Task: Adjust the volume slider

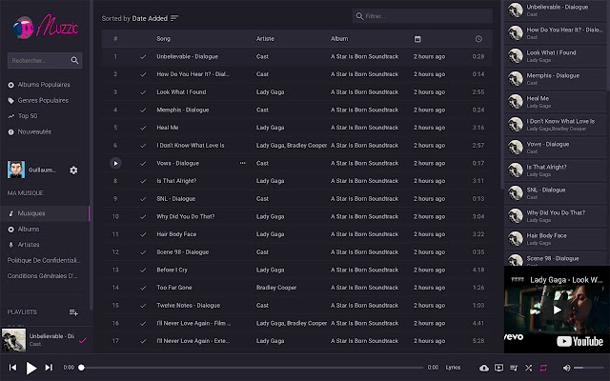Action: pyautogui.click(x=589, y=368)
